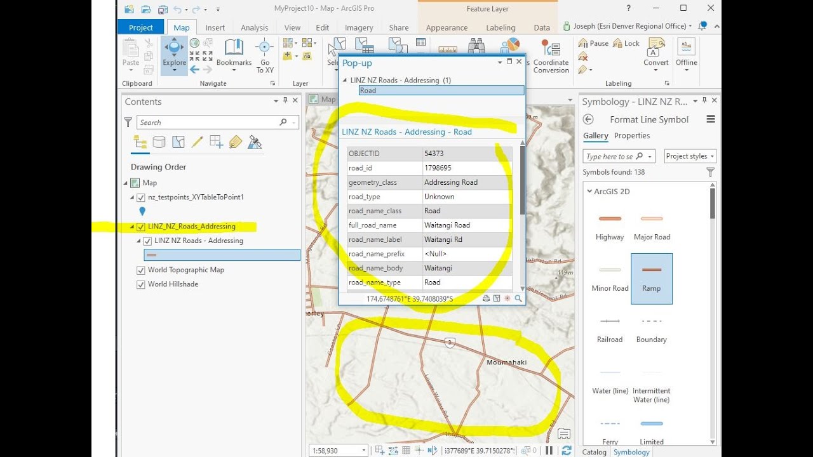Viewport: 813px width, 457px height.
Task: Switch to the Insert ribbon tab
Action: [x=215, y=27]
